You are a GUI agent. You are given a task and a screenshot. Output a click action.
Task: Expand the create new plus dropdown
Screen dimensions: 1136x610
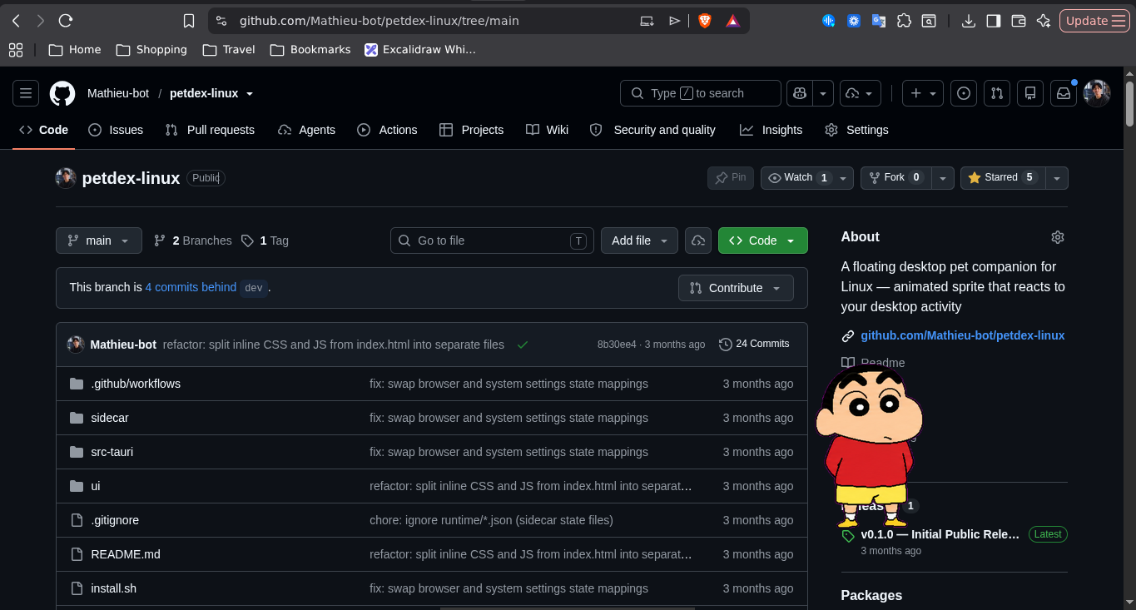923,93
